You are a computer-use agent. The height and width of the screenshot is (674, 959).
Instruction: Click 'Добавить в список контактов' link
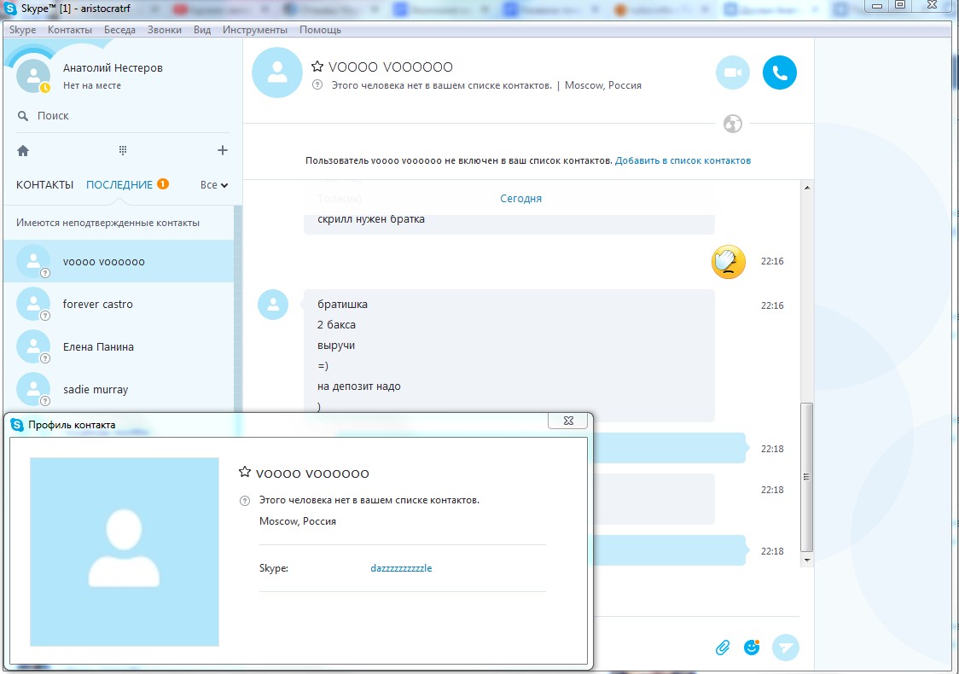click(x=683, y=161)
